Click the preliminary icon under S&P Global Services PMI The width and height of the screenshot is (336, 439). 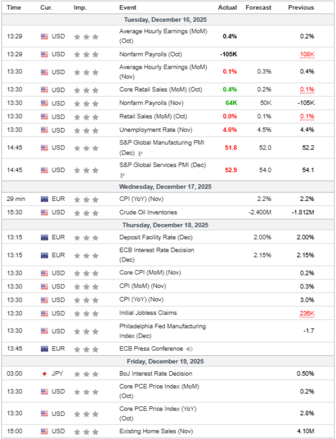122,175
